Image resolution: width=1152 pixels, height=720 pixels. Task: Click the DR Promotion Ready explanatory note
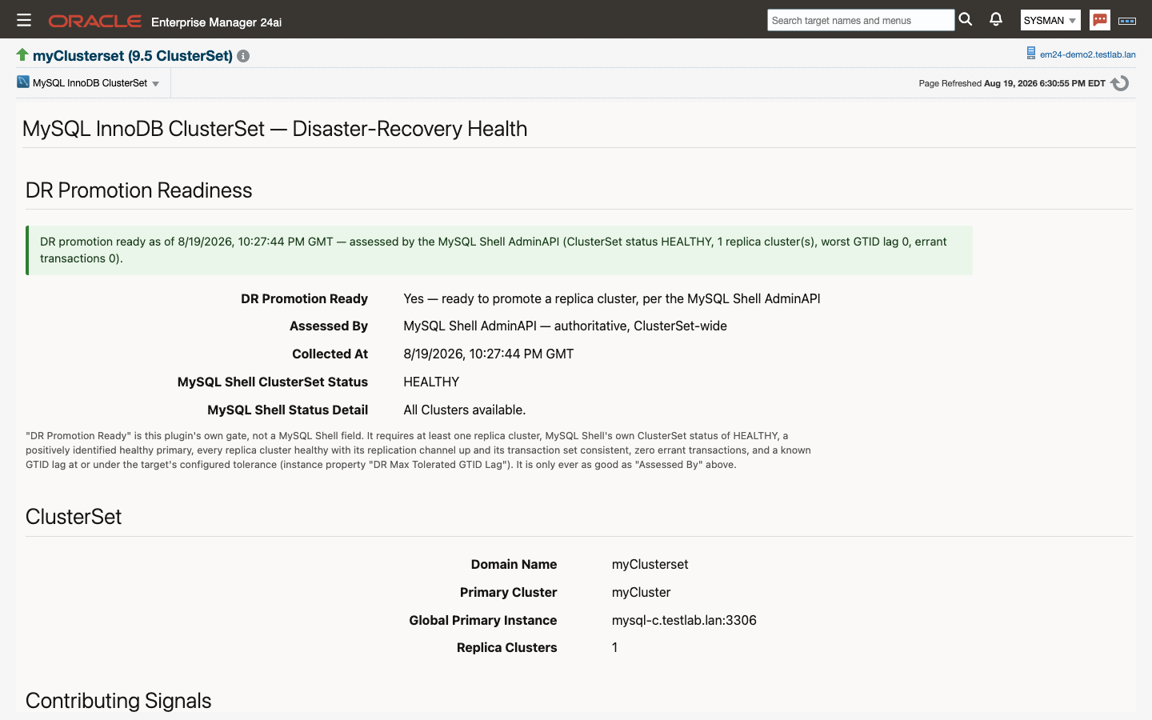[418, 450]
